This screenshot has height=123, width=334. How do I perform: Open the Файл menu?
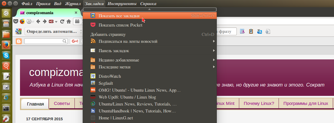27,4
